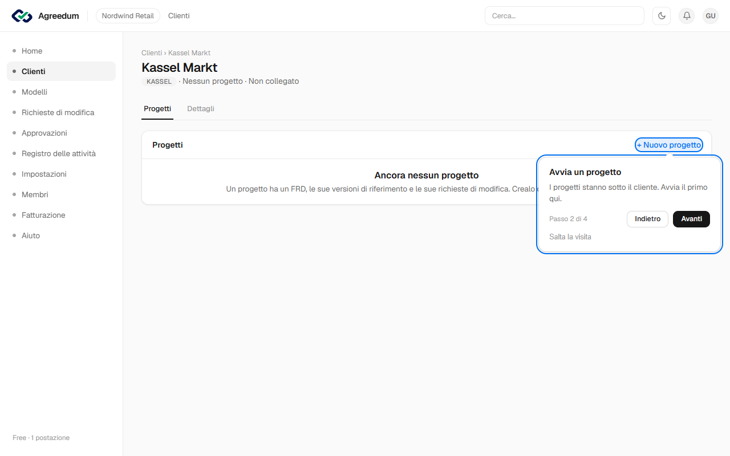Click Clienti in the top bar

pyautogui.click(x=179, y=16)
